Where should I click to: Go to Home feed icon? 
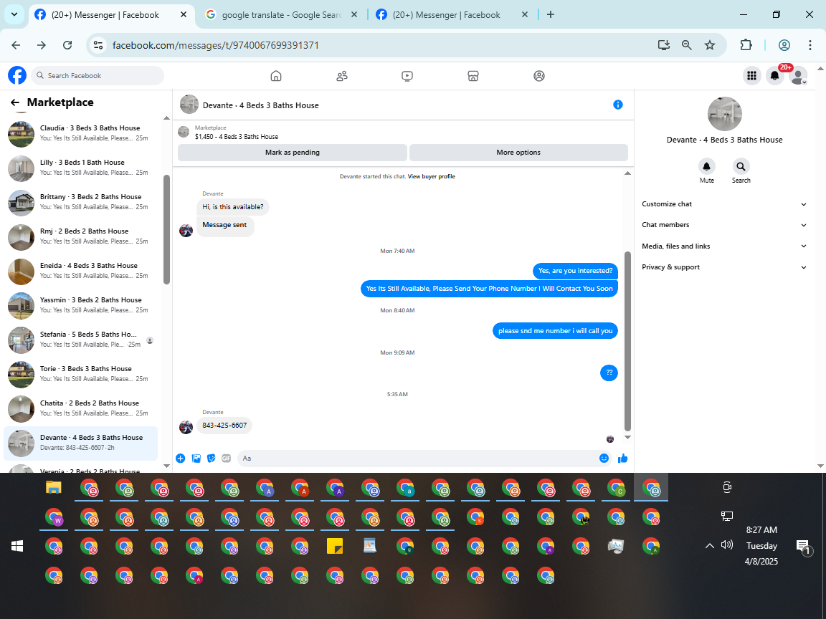(x=276, y=76)
